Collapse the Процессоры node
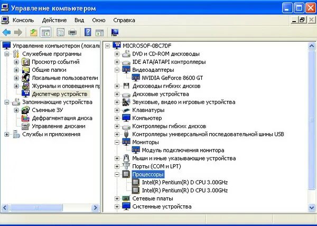Image resolution: width=317 pixels, height=226 pixels. point(117,174)
